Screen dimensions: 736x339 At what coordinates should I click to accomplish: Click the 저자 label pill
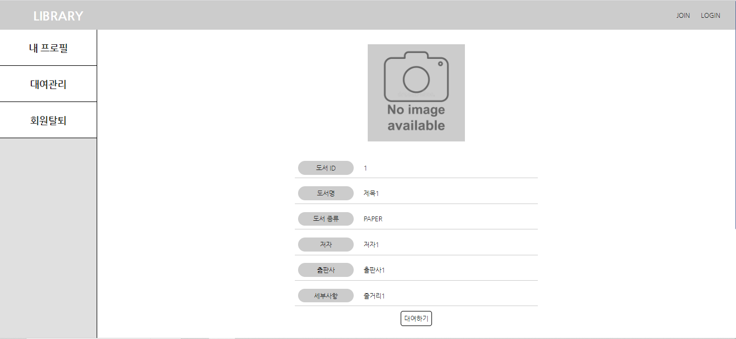click(x=326, y=245)
